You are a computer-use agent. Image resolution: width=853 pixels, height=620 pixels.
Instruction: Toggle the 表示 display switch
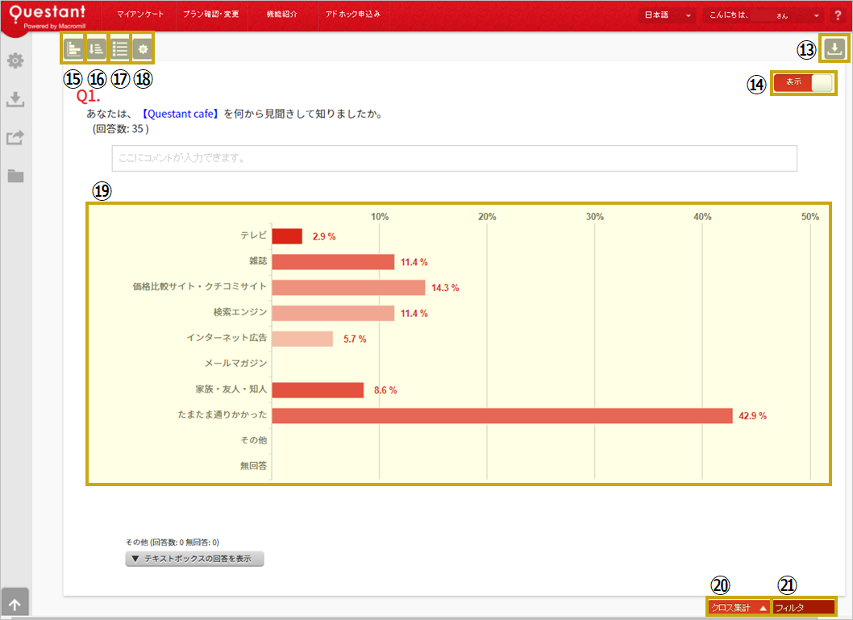[804, 82]
